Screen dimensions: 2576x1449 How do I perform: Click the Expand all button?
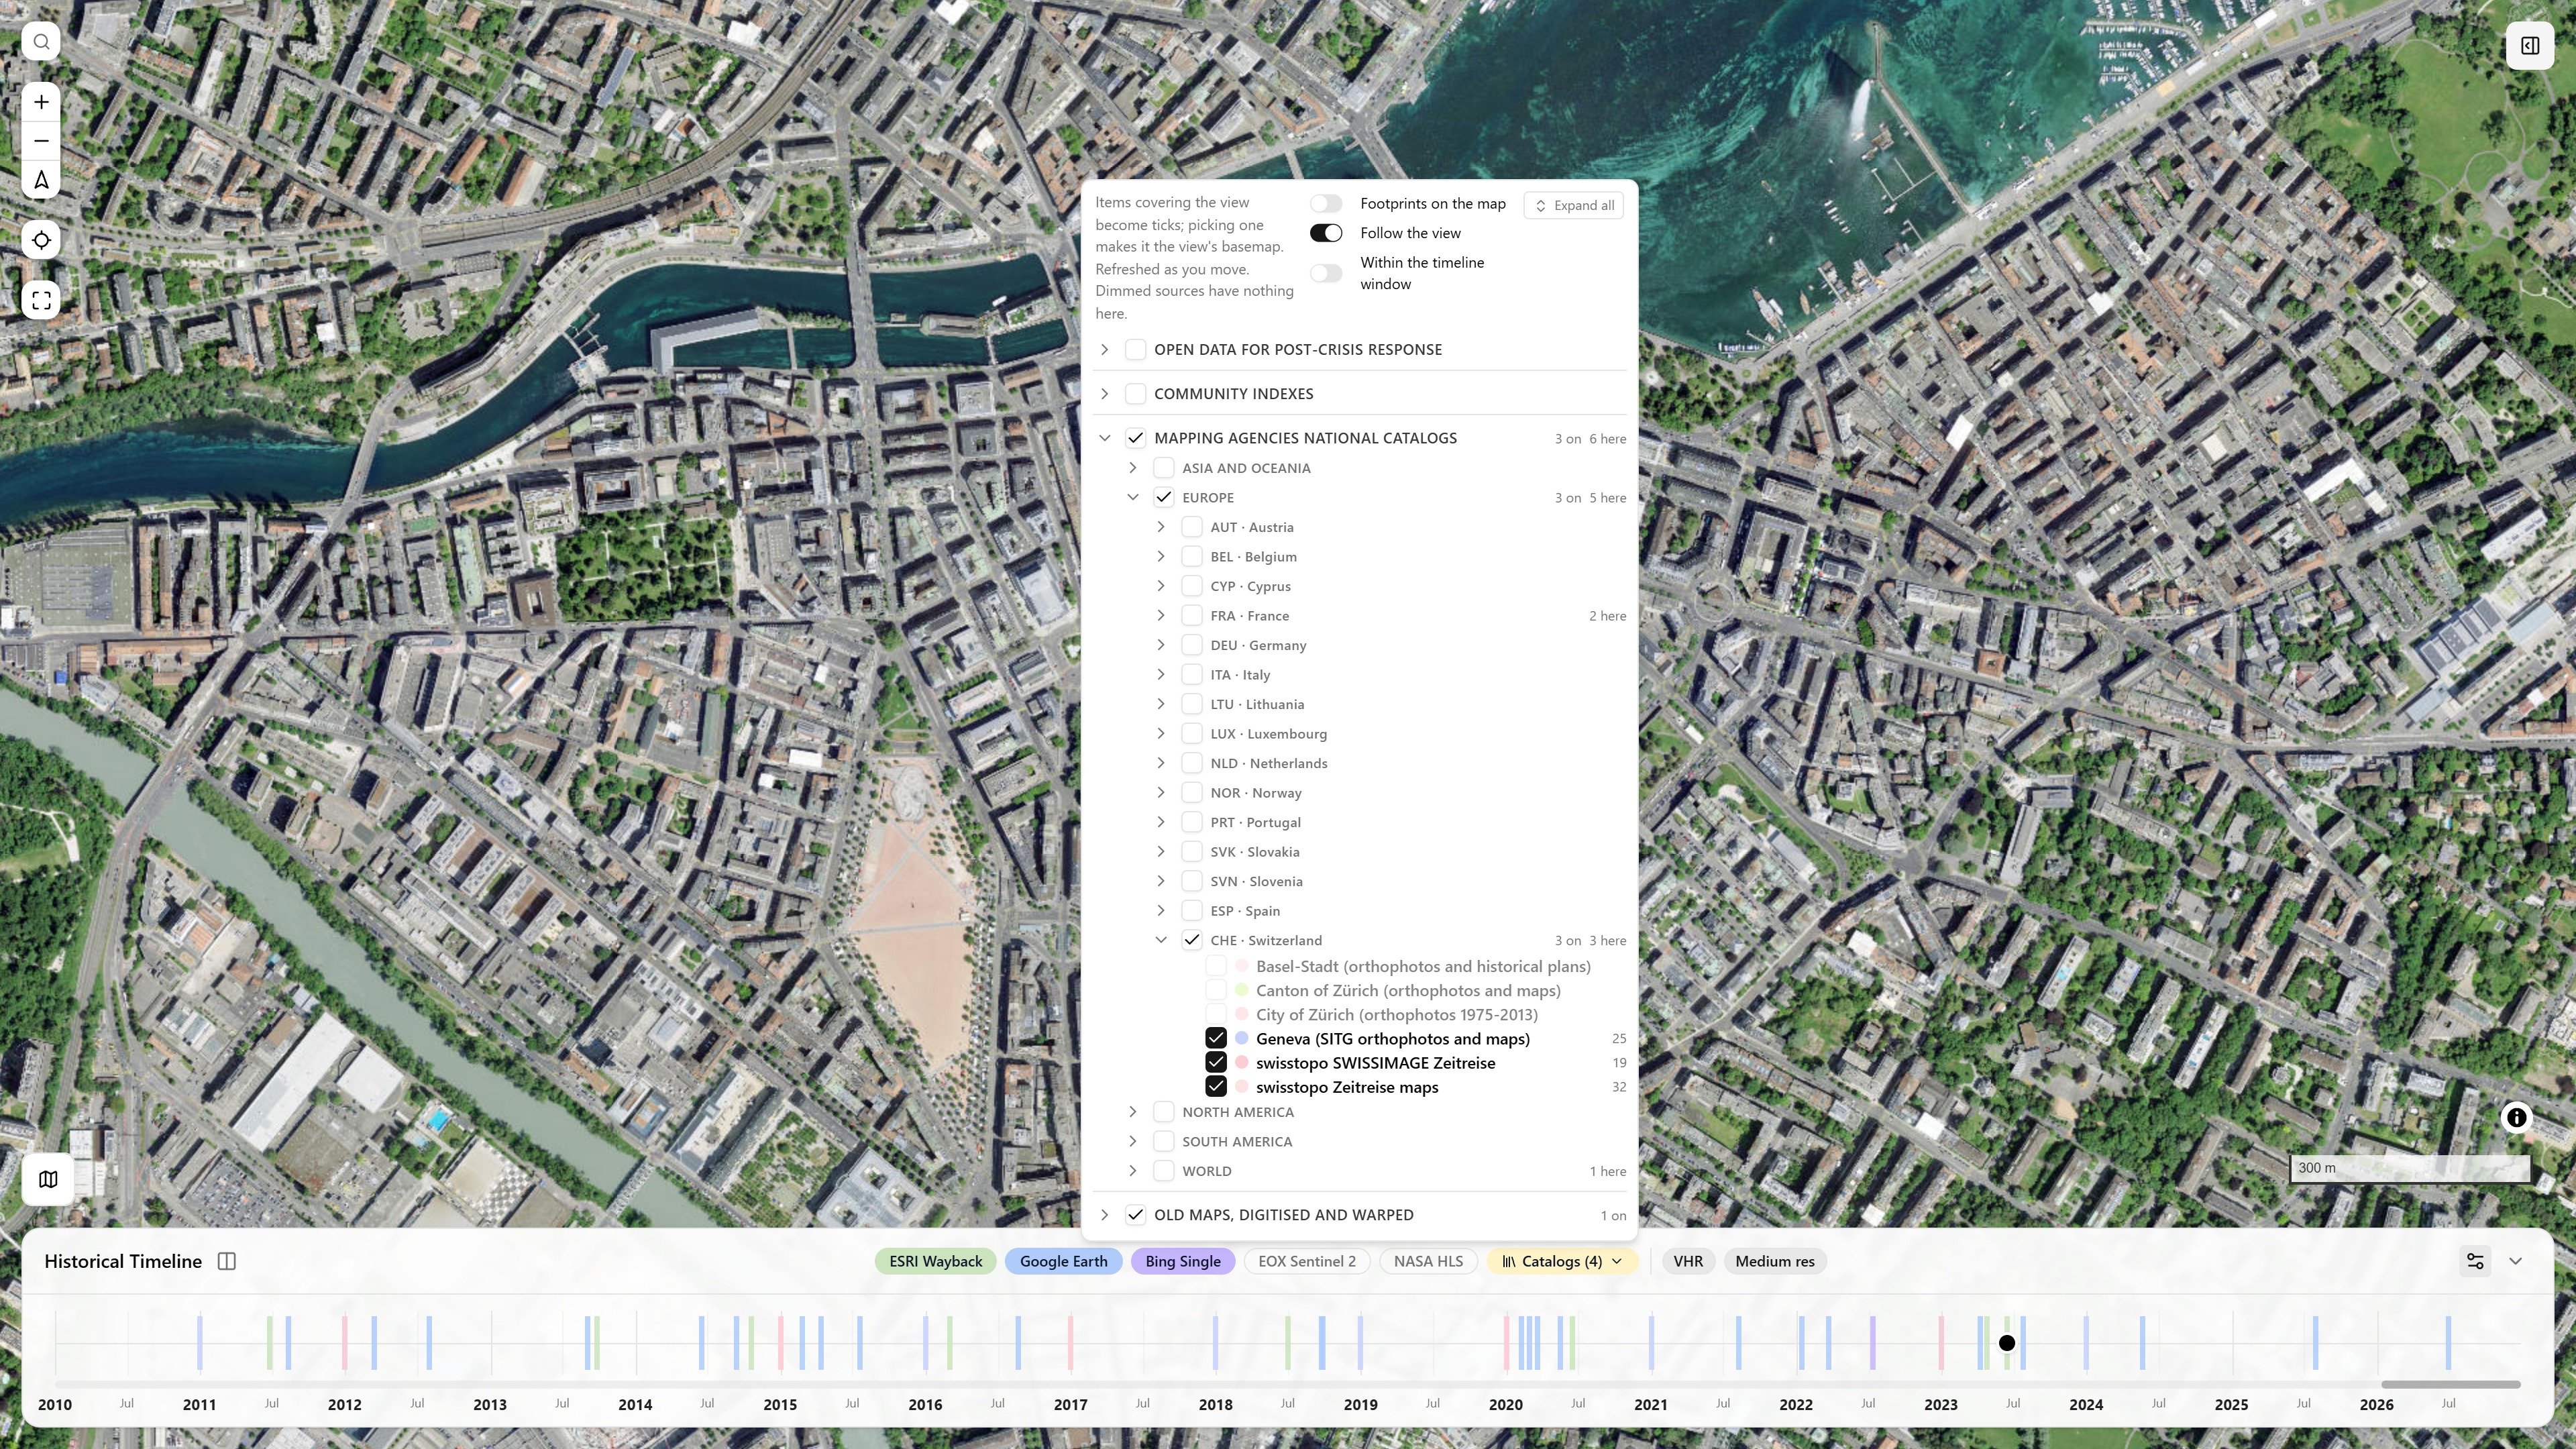[x=1574, y=205]
